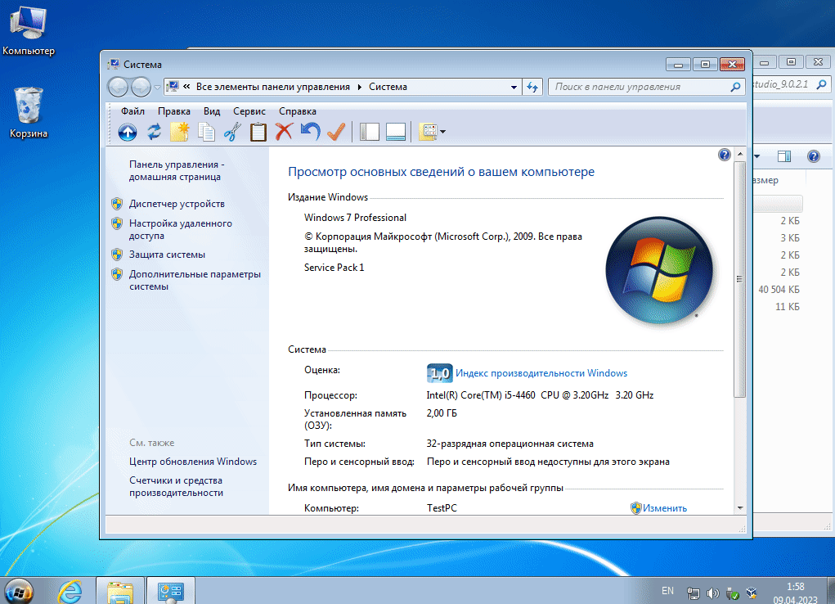The width and height of the screenshot is (835, 604).
Task: Click the blue Refresh arrows toolbar icon
Action: [x=154, y=132]
